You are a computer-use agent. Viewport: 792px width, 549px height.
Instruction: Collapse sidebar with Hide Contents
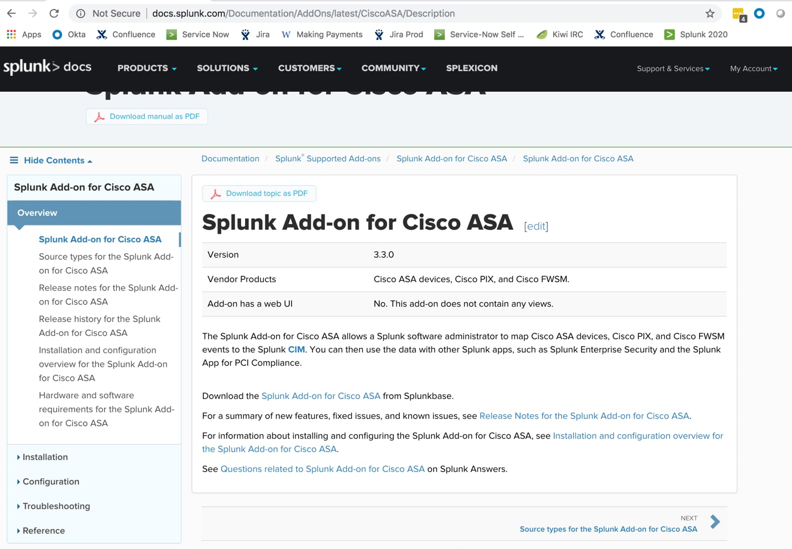click(51, 160)
